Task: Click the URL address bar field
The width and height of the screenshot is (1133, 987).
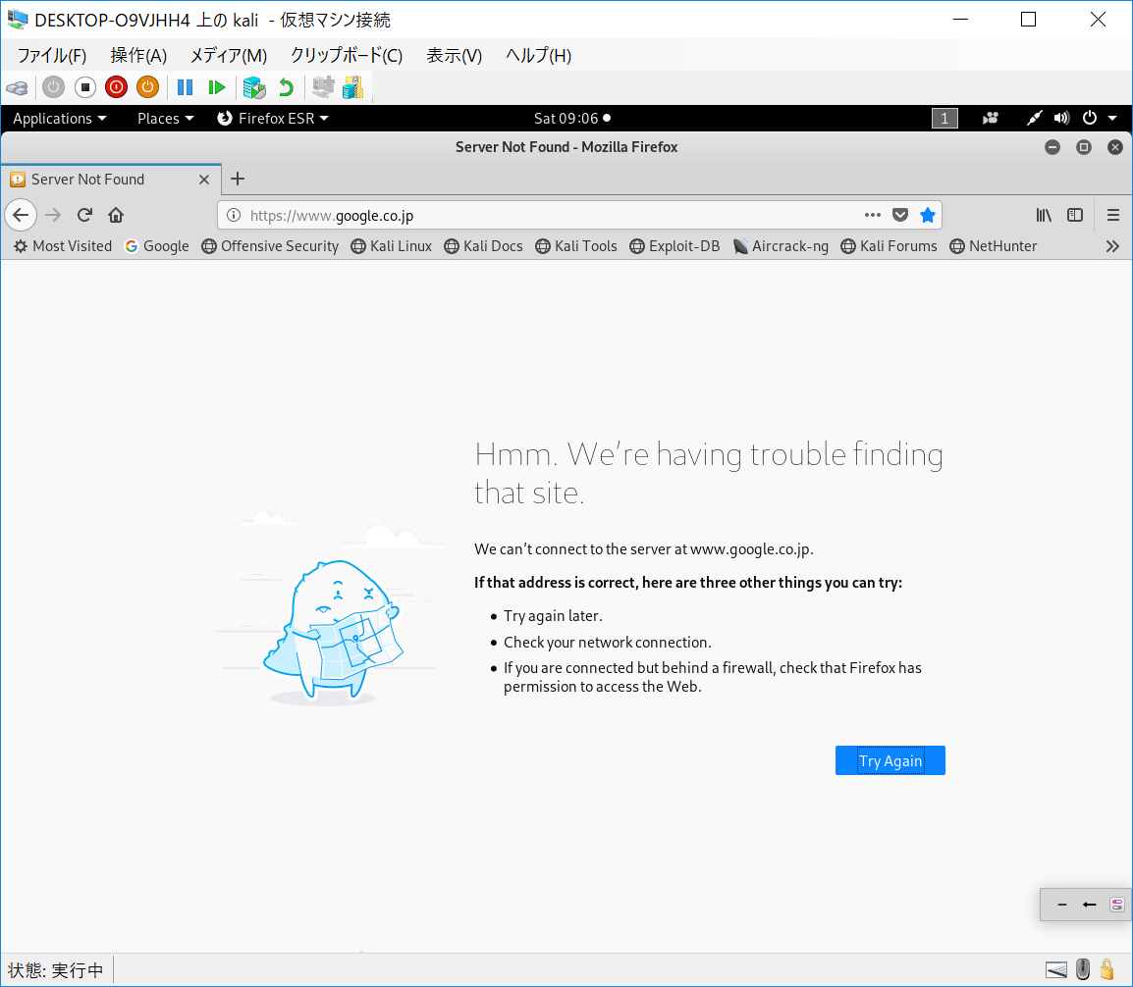Action: pyautogui.click(x=550, y=215)
